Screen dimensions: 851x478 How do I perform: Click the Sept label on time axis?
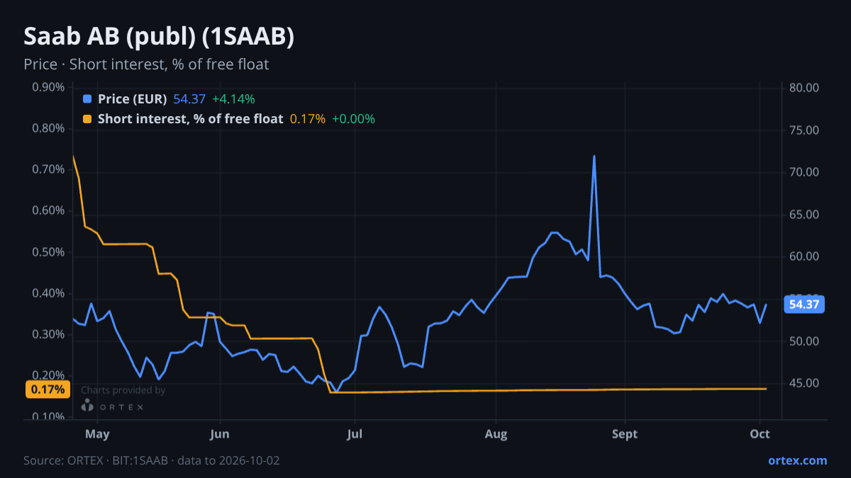point(625,434)
